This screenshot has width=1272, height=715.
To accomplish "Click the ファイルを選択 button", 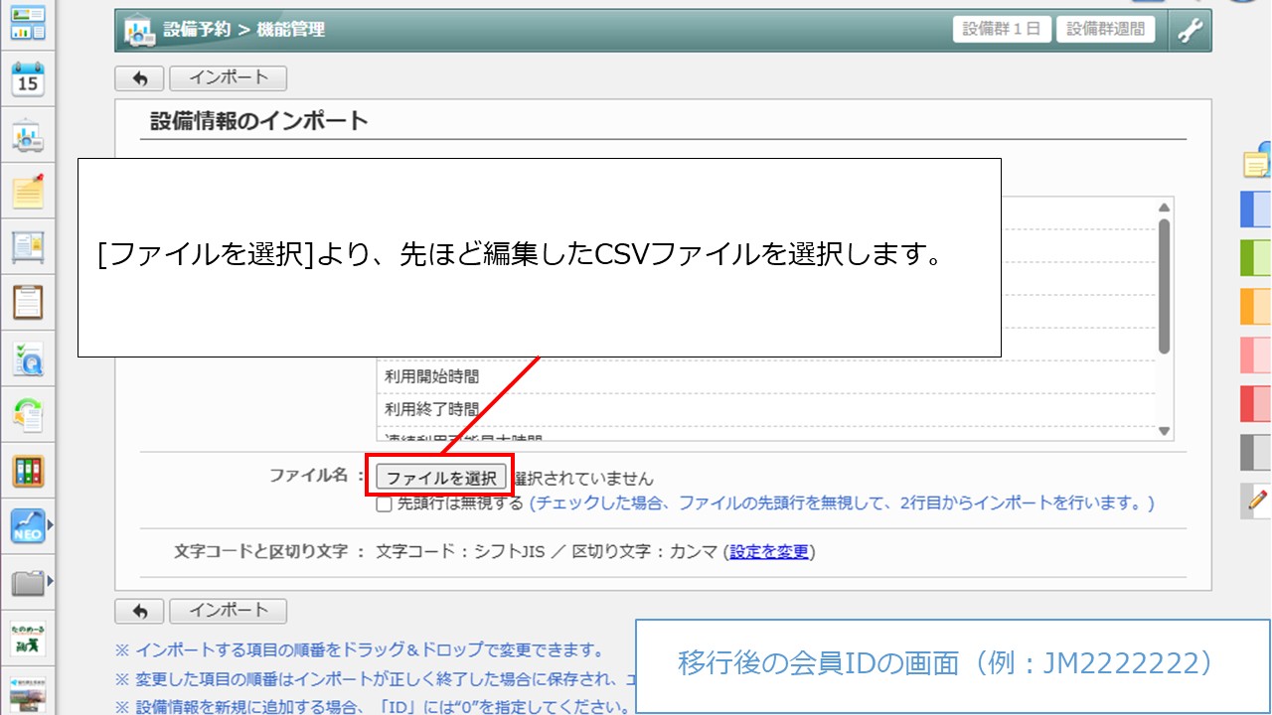I will click(441, 478).
